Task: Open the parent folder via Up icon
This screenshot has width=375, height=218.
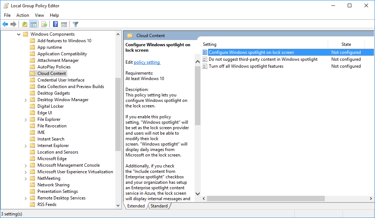Action: [24, 24]
